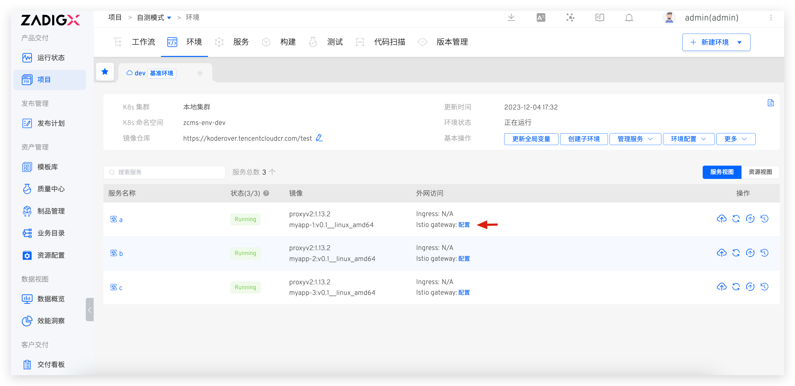Open the language translation icon
795x386 pixels.
(x=541, y=18)
